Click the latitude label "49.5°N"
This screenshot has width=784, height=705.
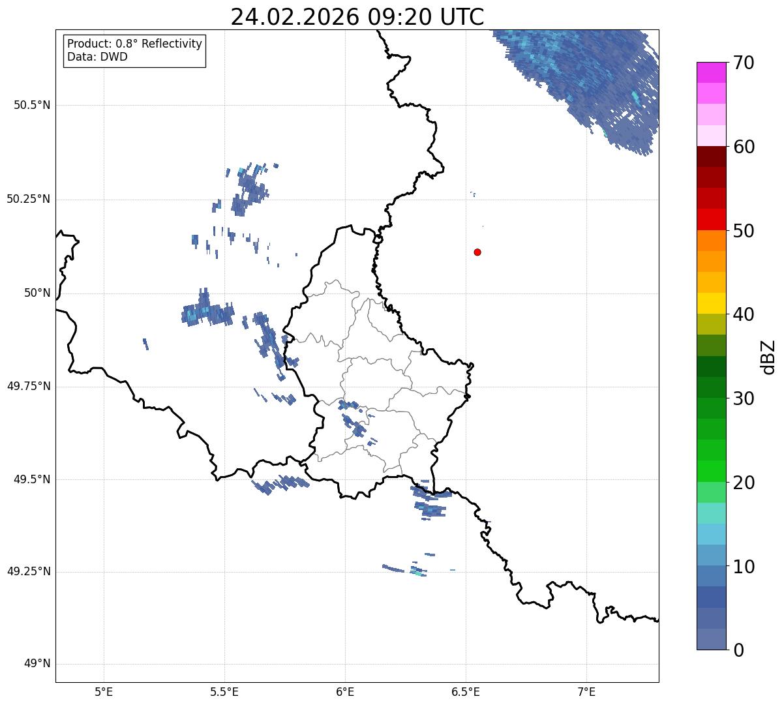click(32, 480)
